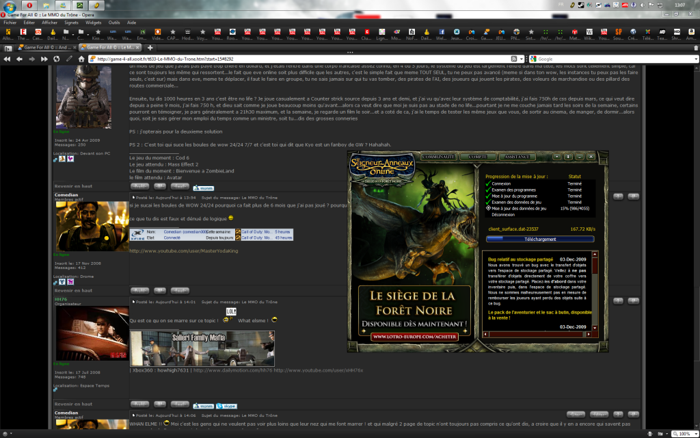Screen dimensions: 700x438
Task: Open the LOTRO launcher options dropdown arrow
Action: (x=556, y=157)
